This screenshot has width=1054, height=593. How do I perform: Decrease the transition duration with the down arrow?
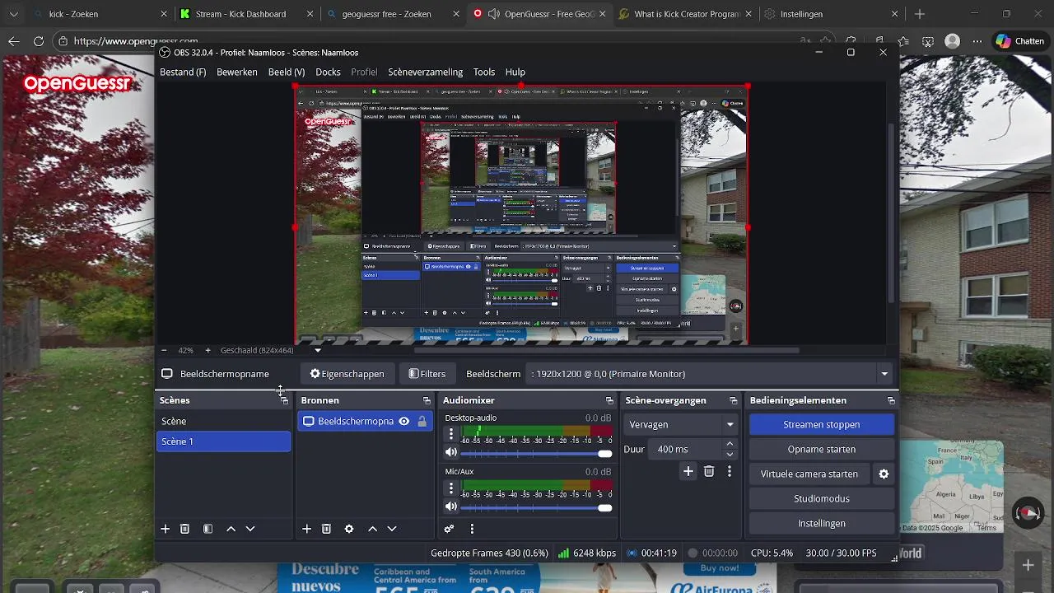point(730,454)
